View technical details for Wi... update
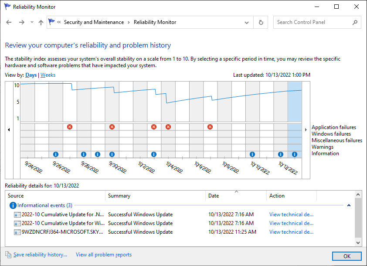Screen dimensions: 367x266 292,223
